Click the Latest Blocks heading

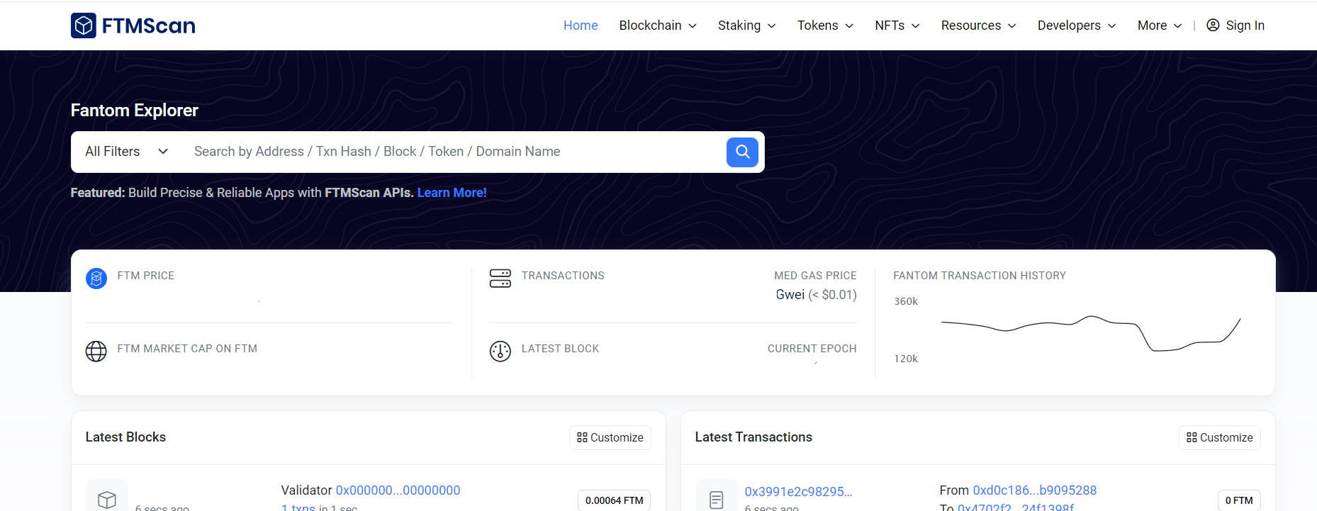(125, 437)
